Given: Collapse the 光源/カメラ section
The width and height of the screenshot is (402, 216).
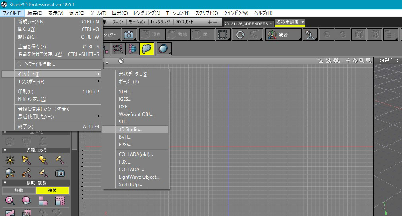Looking at the screenshot, I should (5, 150).
